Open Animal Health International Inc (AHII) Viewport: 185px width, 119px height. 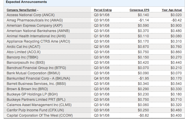(x=36, y=36)
